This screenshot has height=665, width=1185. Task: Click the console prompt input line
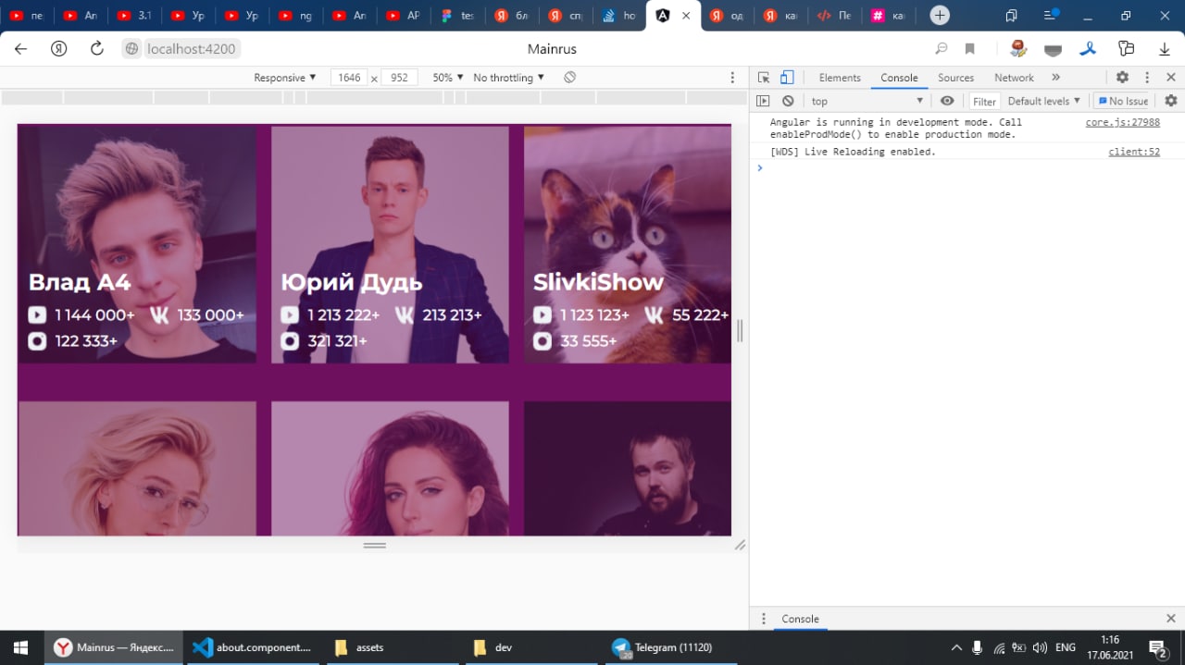point(967,167)
